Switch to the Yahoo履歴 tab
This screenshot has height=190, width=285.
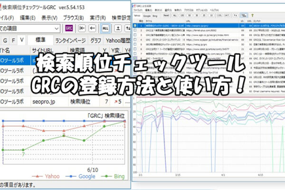[118, 40]
